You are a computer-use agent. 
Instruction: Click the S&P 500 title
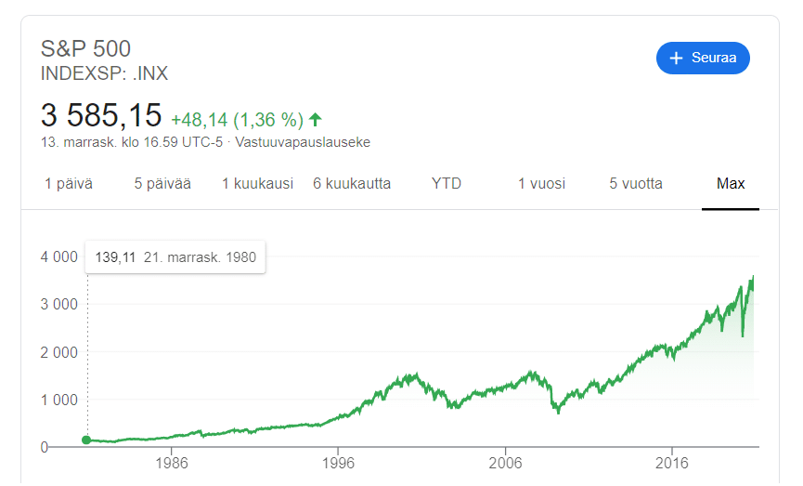85,48
